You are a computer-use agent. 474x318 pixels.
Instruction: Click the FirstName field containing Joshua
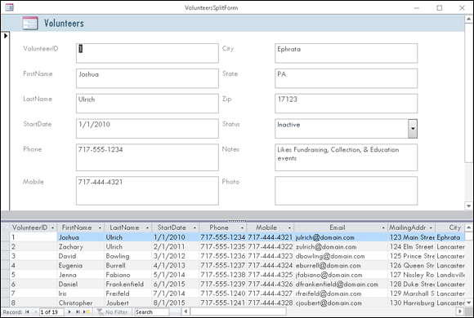click(x=147, y=78)
